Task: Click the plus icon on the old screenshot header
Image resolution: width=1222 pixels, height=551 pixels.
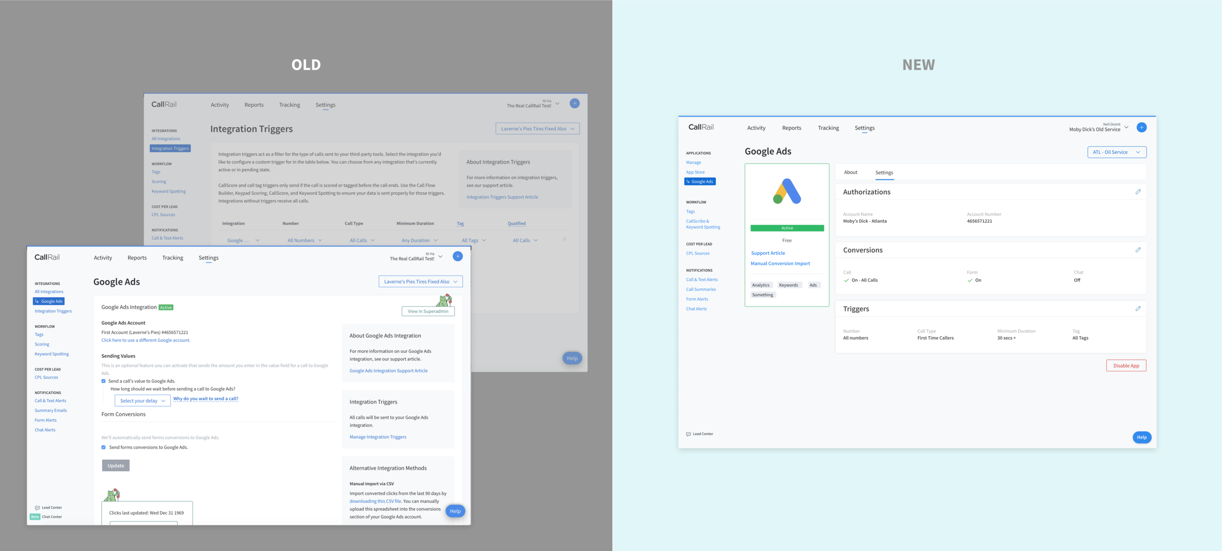Action: click(x=574, y=103)
